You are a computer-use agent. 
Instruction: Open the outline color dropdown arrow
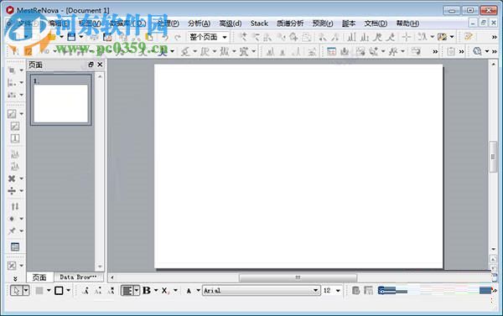(x=69, y=291)
